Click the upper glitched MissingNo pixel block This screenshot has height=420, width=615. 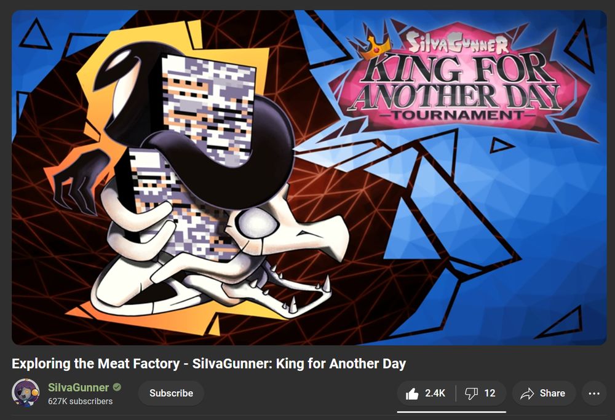(x=208, y=110)
